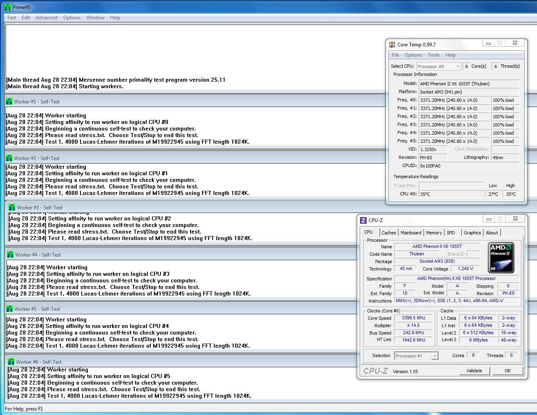
Task: Click the Bus Speed 242.8 MHz value
Action: [413, 332]
